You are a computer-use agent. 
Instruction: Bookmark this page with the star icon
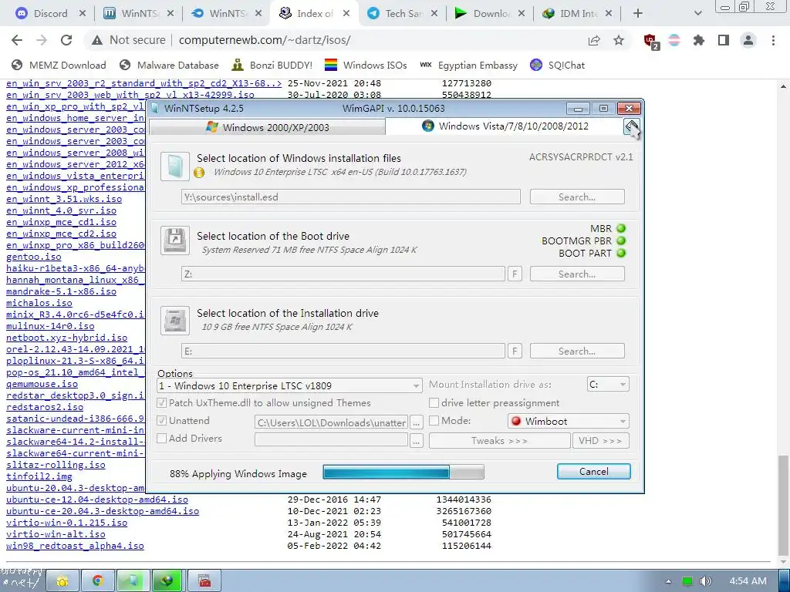pos(619,40)
